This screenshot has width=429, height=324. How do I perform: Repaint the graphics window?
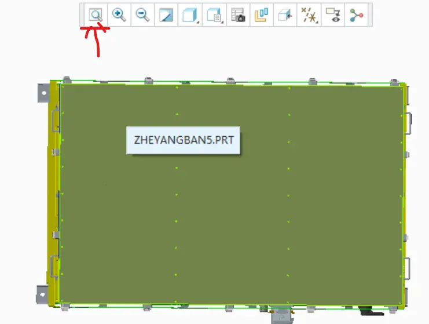click(x=166, y=15)
